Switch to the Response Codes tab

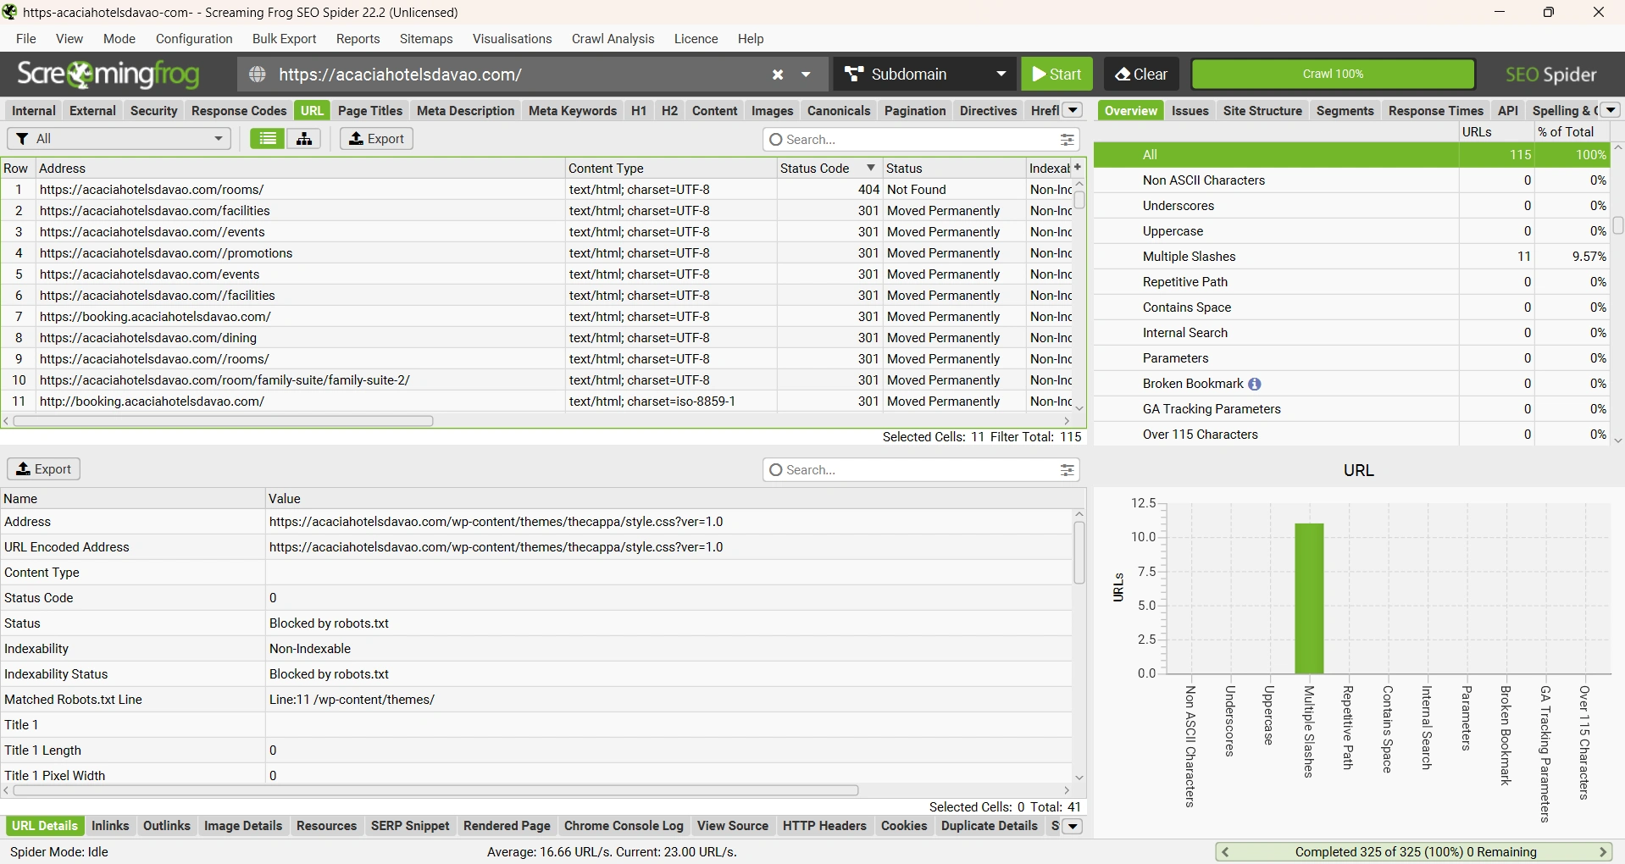coord(239,111)
